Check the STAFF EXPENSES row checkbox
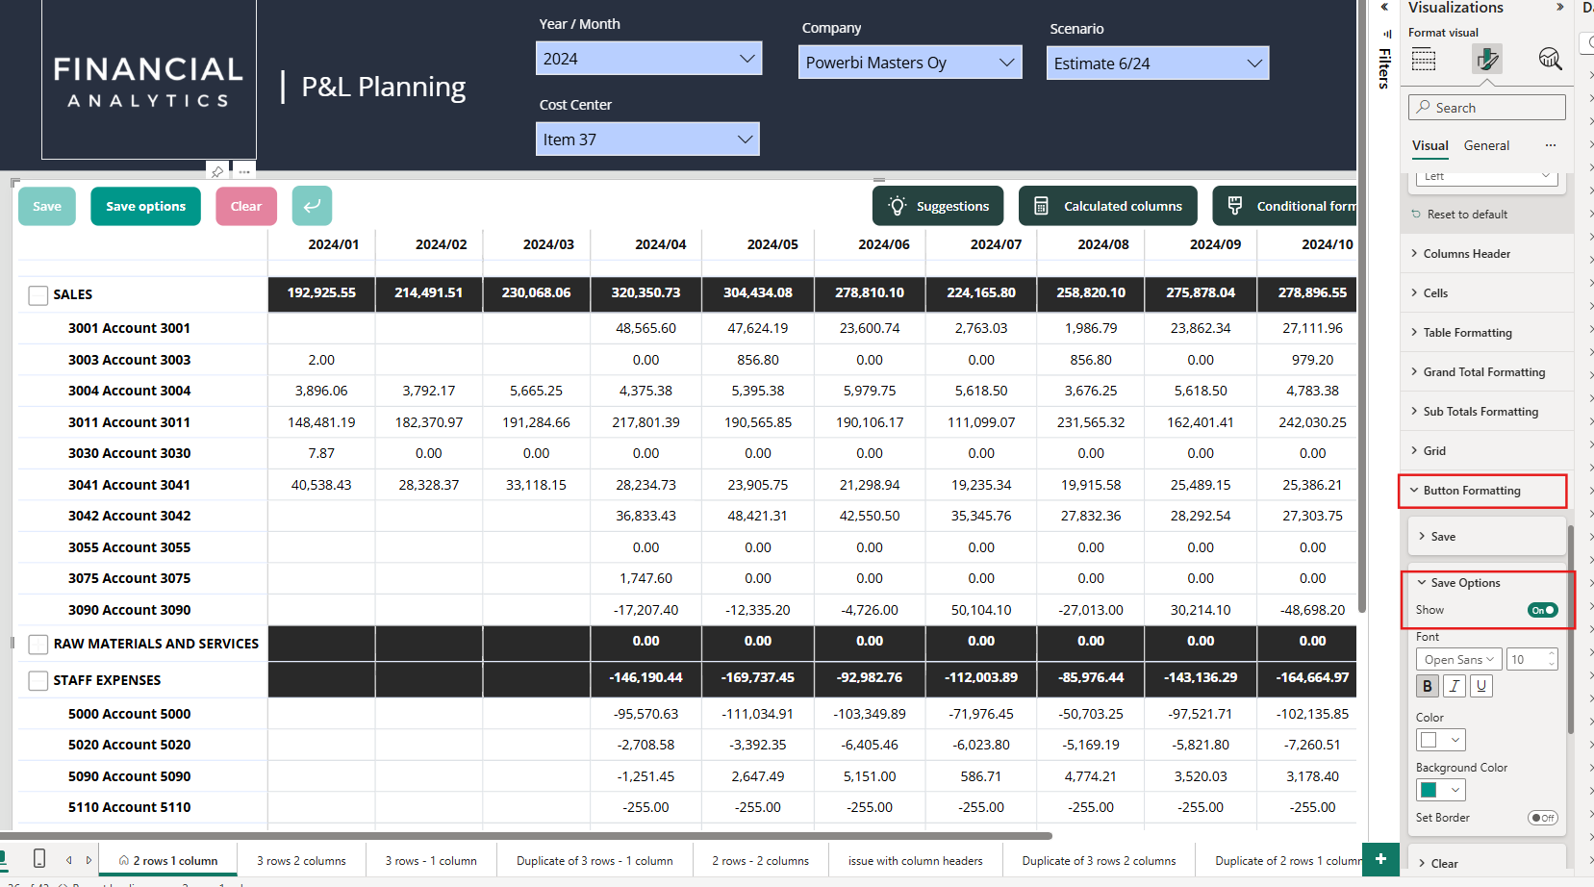The width and height of the screenshot is (1594, 887). point(38,681)
